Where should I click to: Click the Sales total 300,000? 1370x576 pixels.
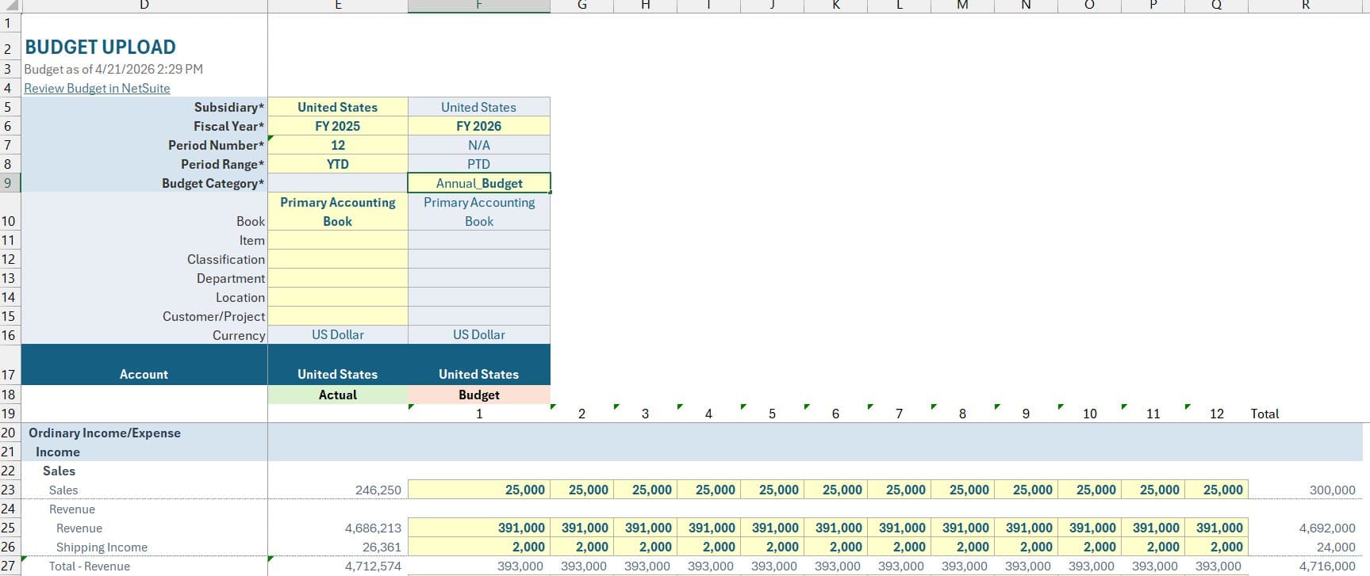[1333, 490]
